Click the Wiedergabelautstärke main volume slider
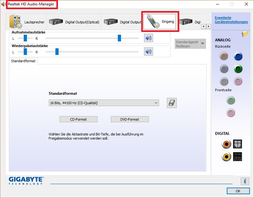254x198 pixels. (x=92, y=52)
